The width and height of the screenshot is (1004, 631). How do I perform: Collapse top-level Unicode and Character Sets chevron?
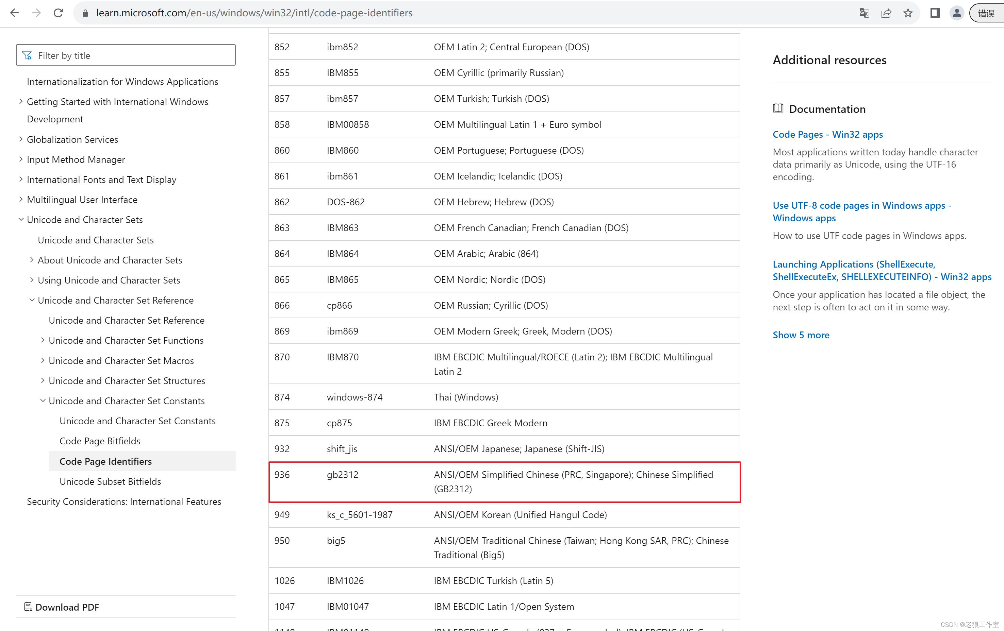click(21, 219)
